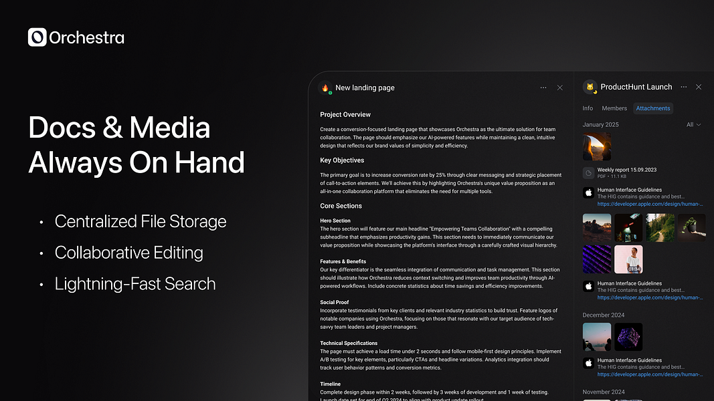Screen dimensions: 714x401
Task: Click the ProductHunt Launch cat avatar
Action: tap(590, 87)
